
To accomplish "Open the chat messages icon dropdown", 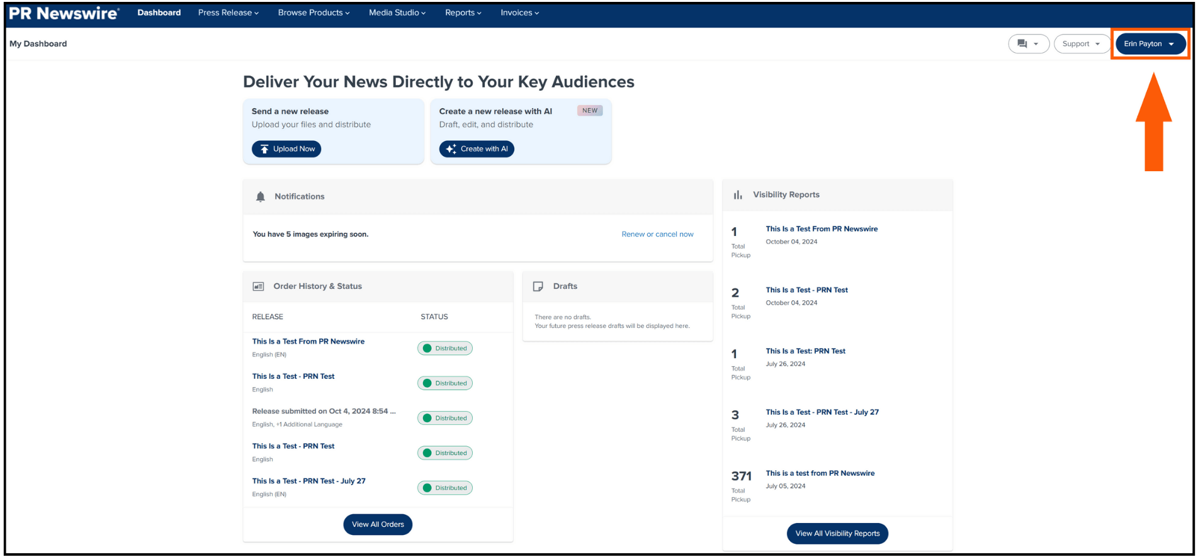I will tap(1028, 44).
